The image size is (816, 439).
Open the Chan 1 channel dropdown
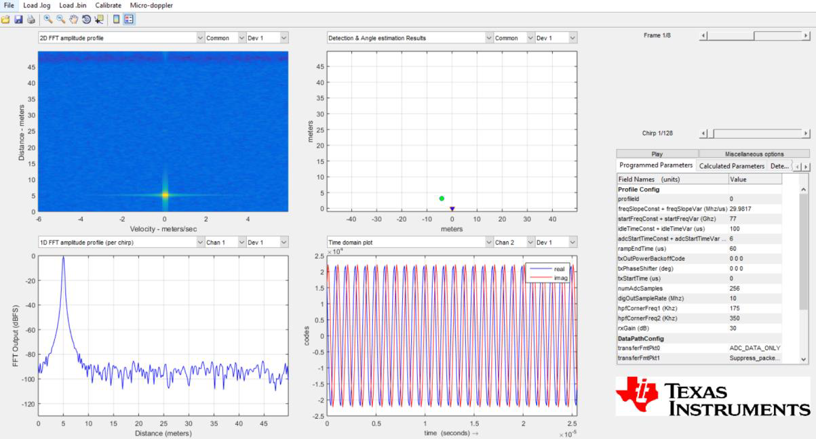tap(224, 242)
